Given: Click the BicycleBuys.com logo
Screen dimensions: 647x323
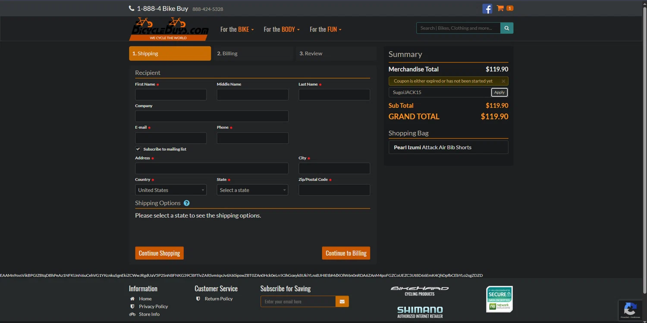Looking at the screenshot, I should [169, 29].
